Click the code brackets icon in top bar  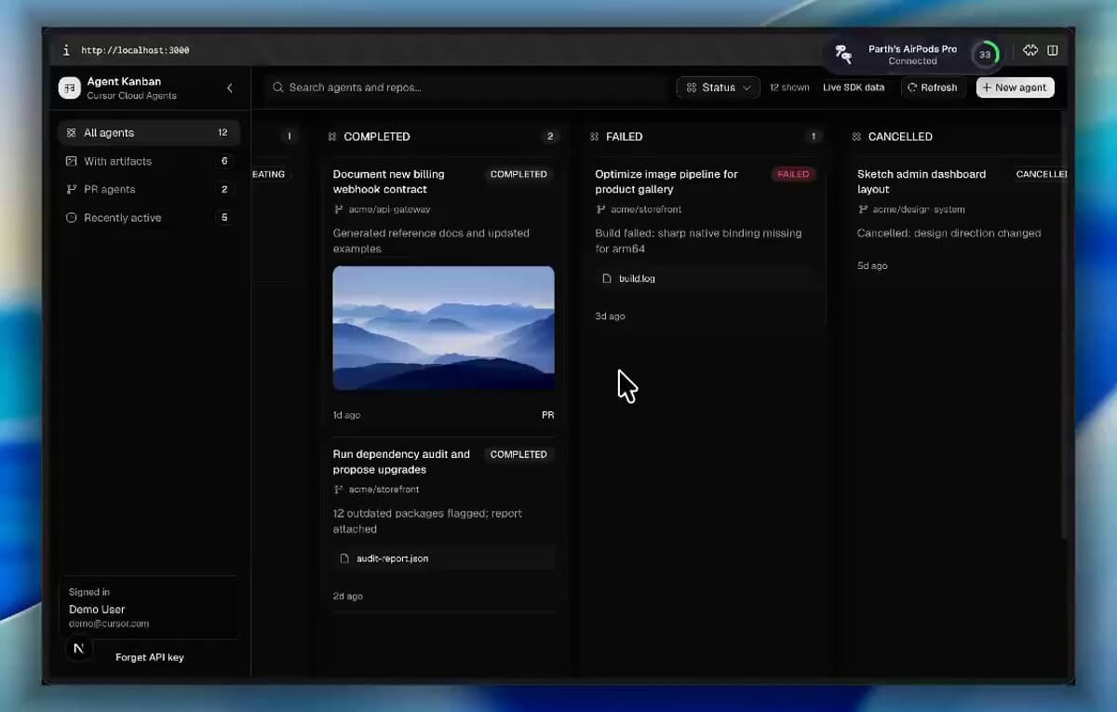1030,50
